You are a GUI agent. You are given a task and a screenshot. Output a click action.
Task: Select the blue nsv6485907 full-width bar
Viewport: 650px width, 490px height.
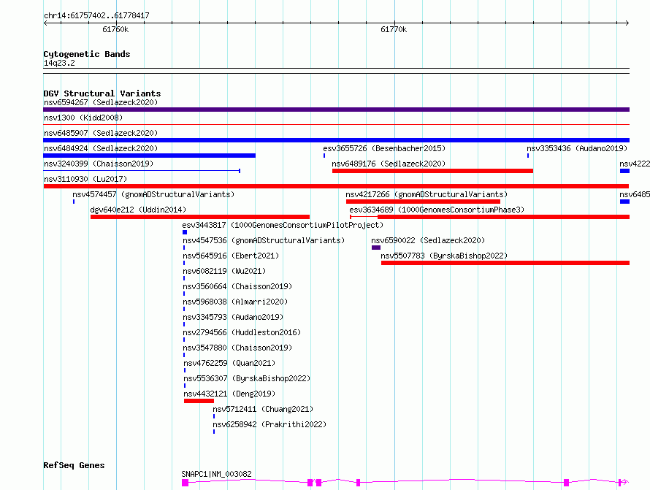[336, 140]
